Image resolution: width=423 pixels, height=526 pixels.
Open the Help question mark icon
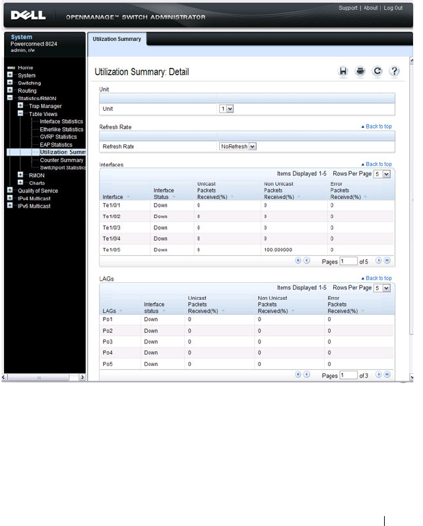(395, 71)
